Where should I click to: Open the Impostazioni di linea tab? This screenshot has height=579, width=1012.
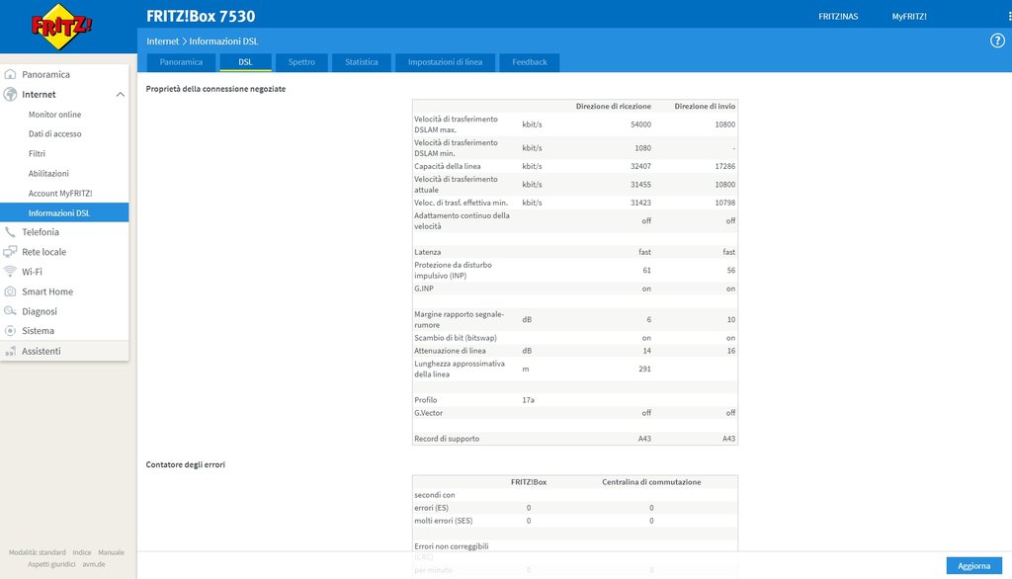pos(445,62)
